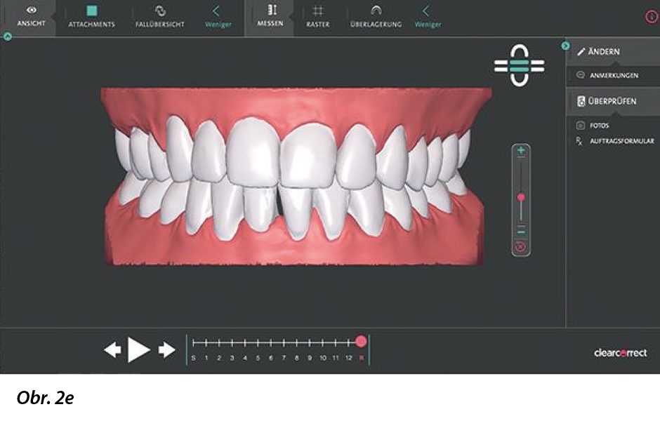Screen dimensions: 660x421
Task: Collapse the right side panel arrow
Action: 565,46
